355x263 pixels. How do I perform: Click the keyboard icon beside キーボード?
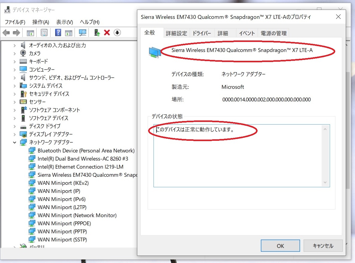pos(23,61)
